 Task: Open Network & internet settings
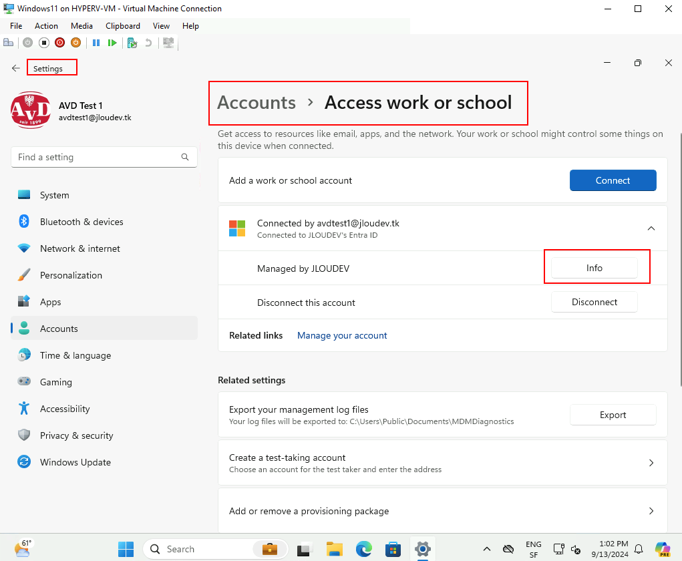tap(104, 248)
